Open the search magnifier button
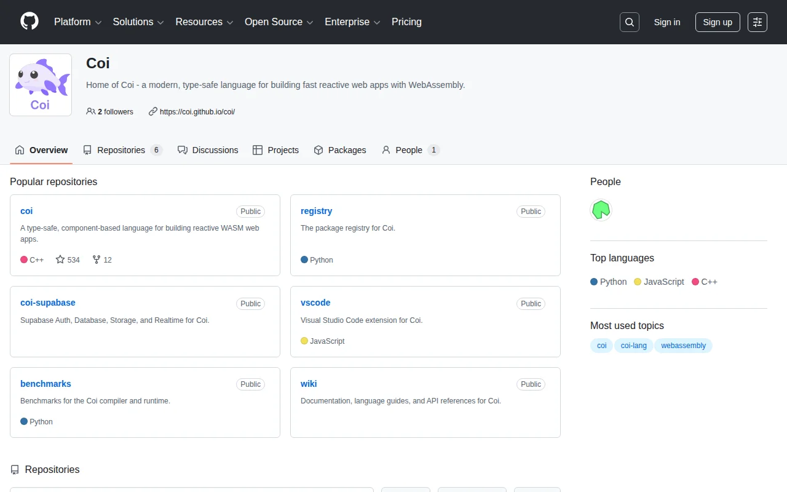Image resolution: width=787 pixels, height=492 pixels. pyautogui.click(x=630, y=22)
